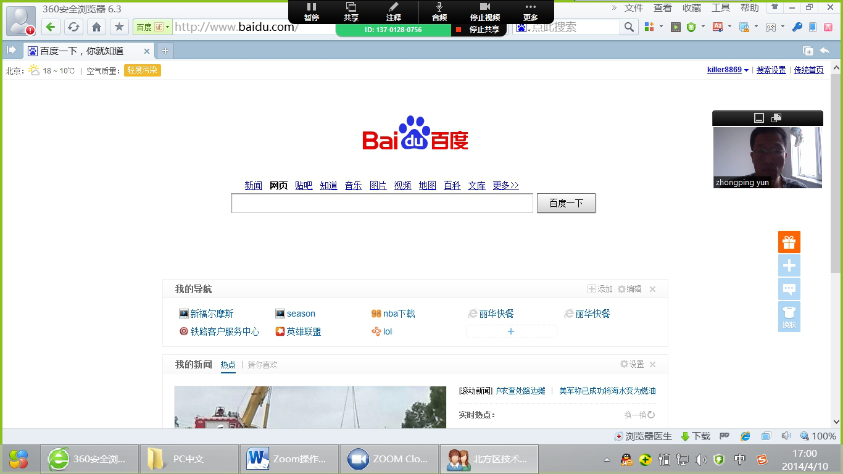Close the 我的导航 panel
This screenshot has height=474, width=843.
[x=653, y=289]
